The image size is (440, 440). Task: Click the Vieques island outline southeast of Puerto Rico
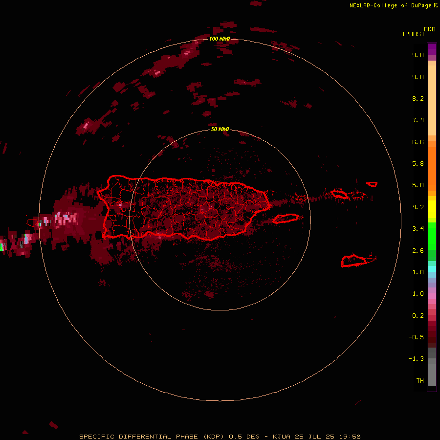click(x=286, y=219)
